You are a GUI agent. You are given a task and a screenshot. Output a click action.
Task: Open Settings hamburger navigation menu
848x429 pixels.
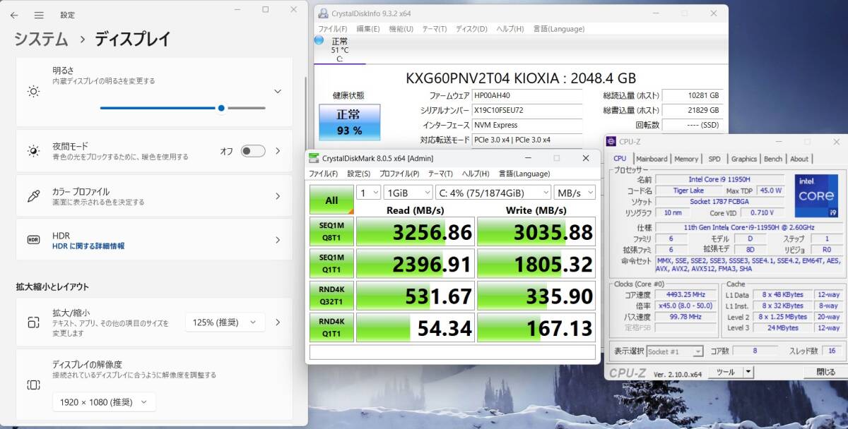(39, 15)
